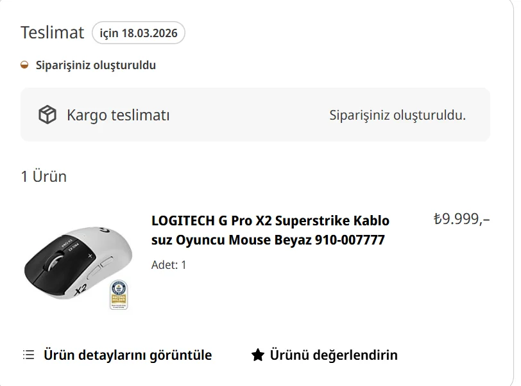The height and width of the screenshot is (386, 521).
Task: Open the LOGITECH G Pro X2 Superstrike title
Action: point(270,230)
